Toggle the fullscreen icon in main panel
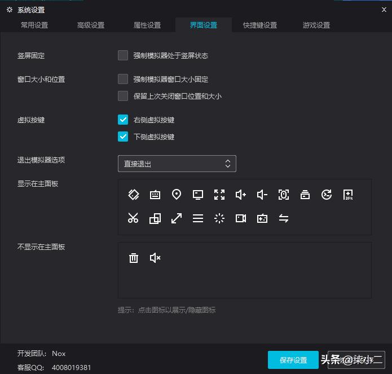 point(219,195)
